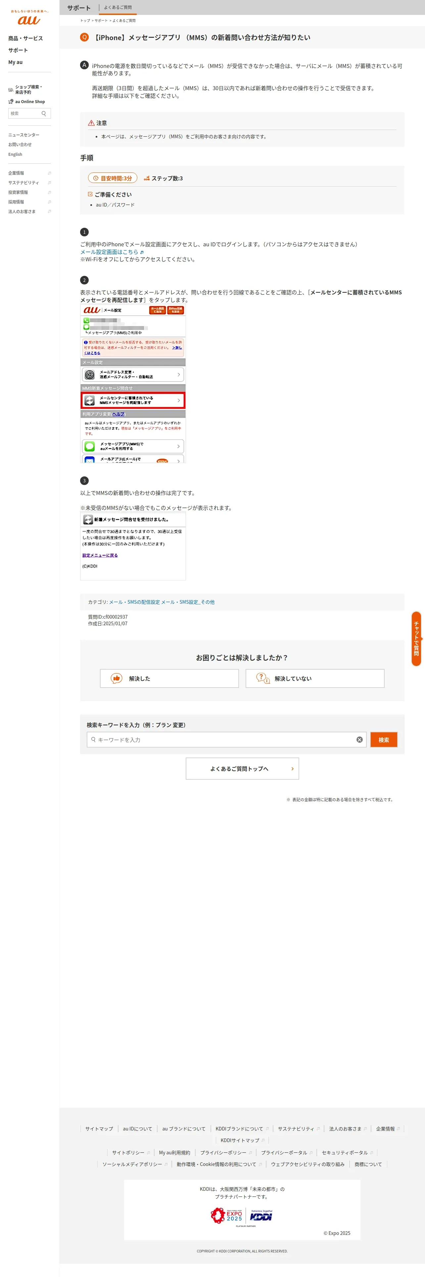Click the KDDI logo in the footer
425x1277 pixels.
[x=261, y=1216]
